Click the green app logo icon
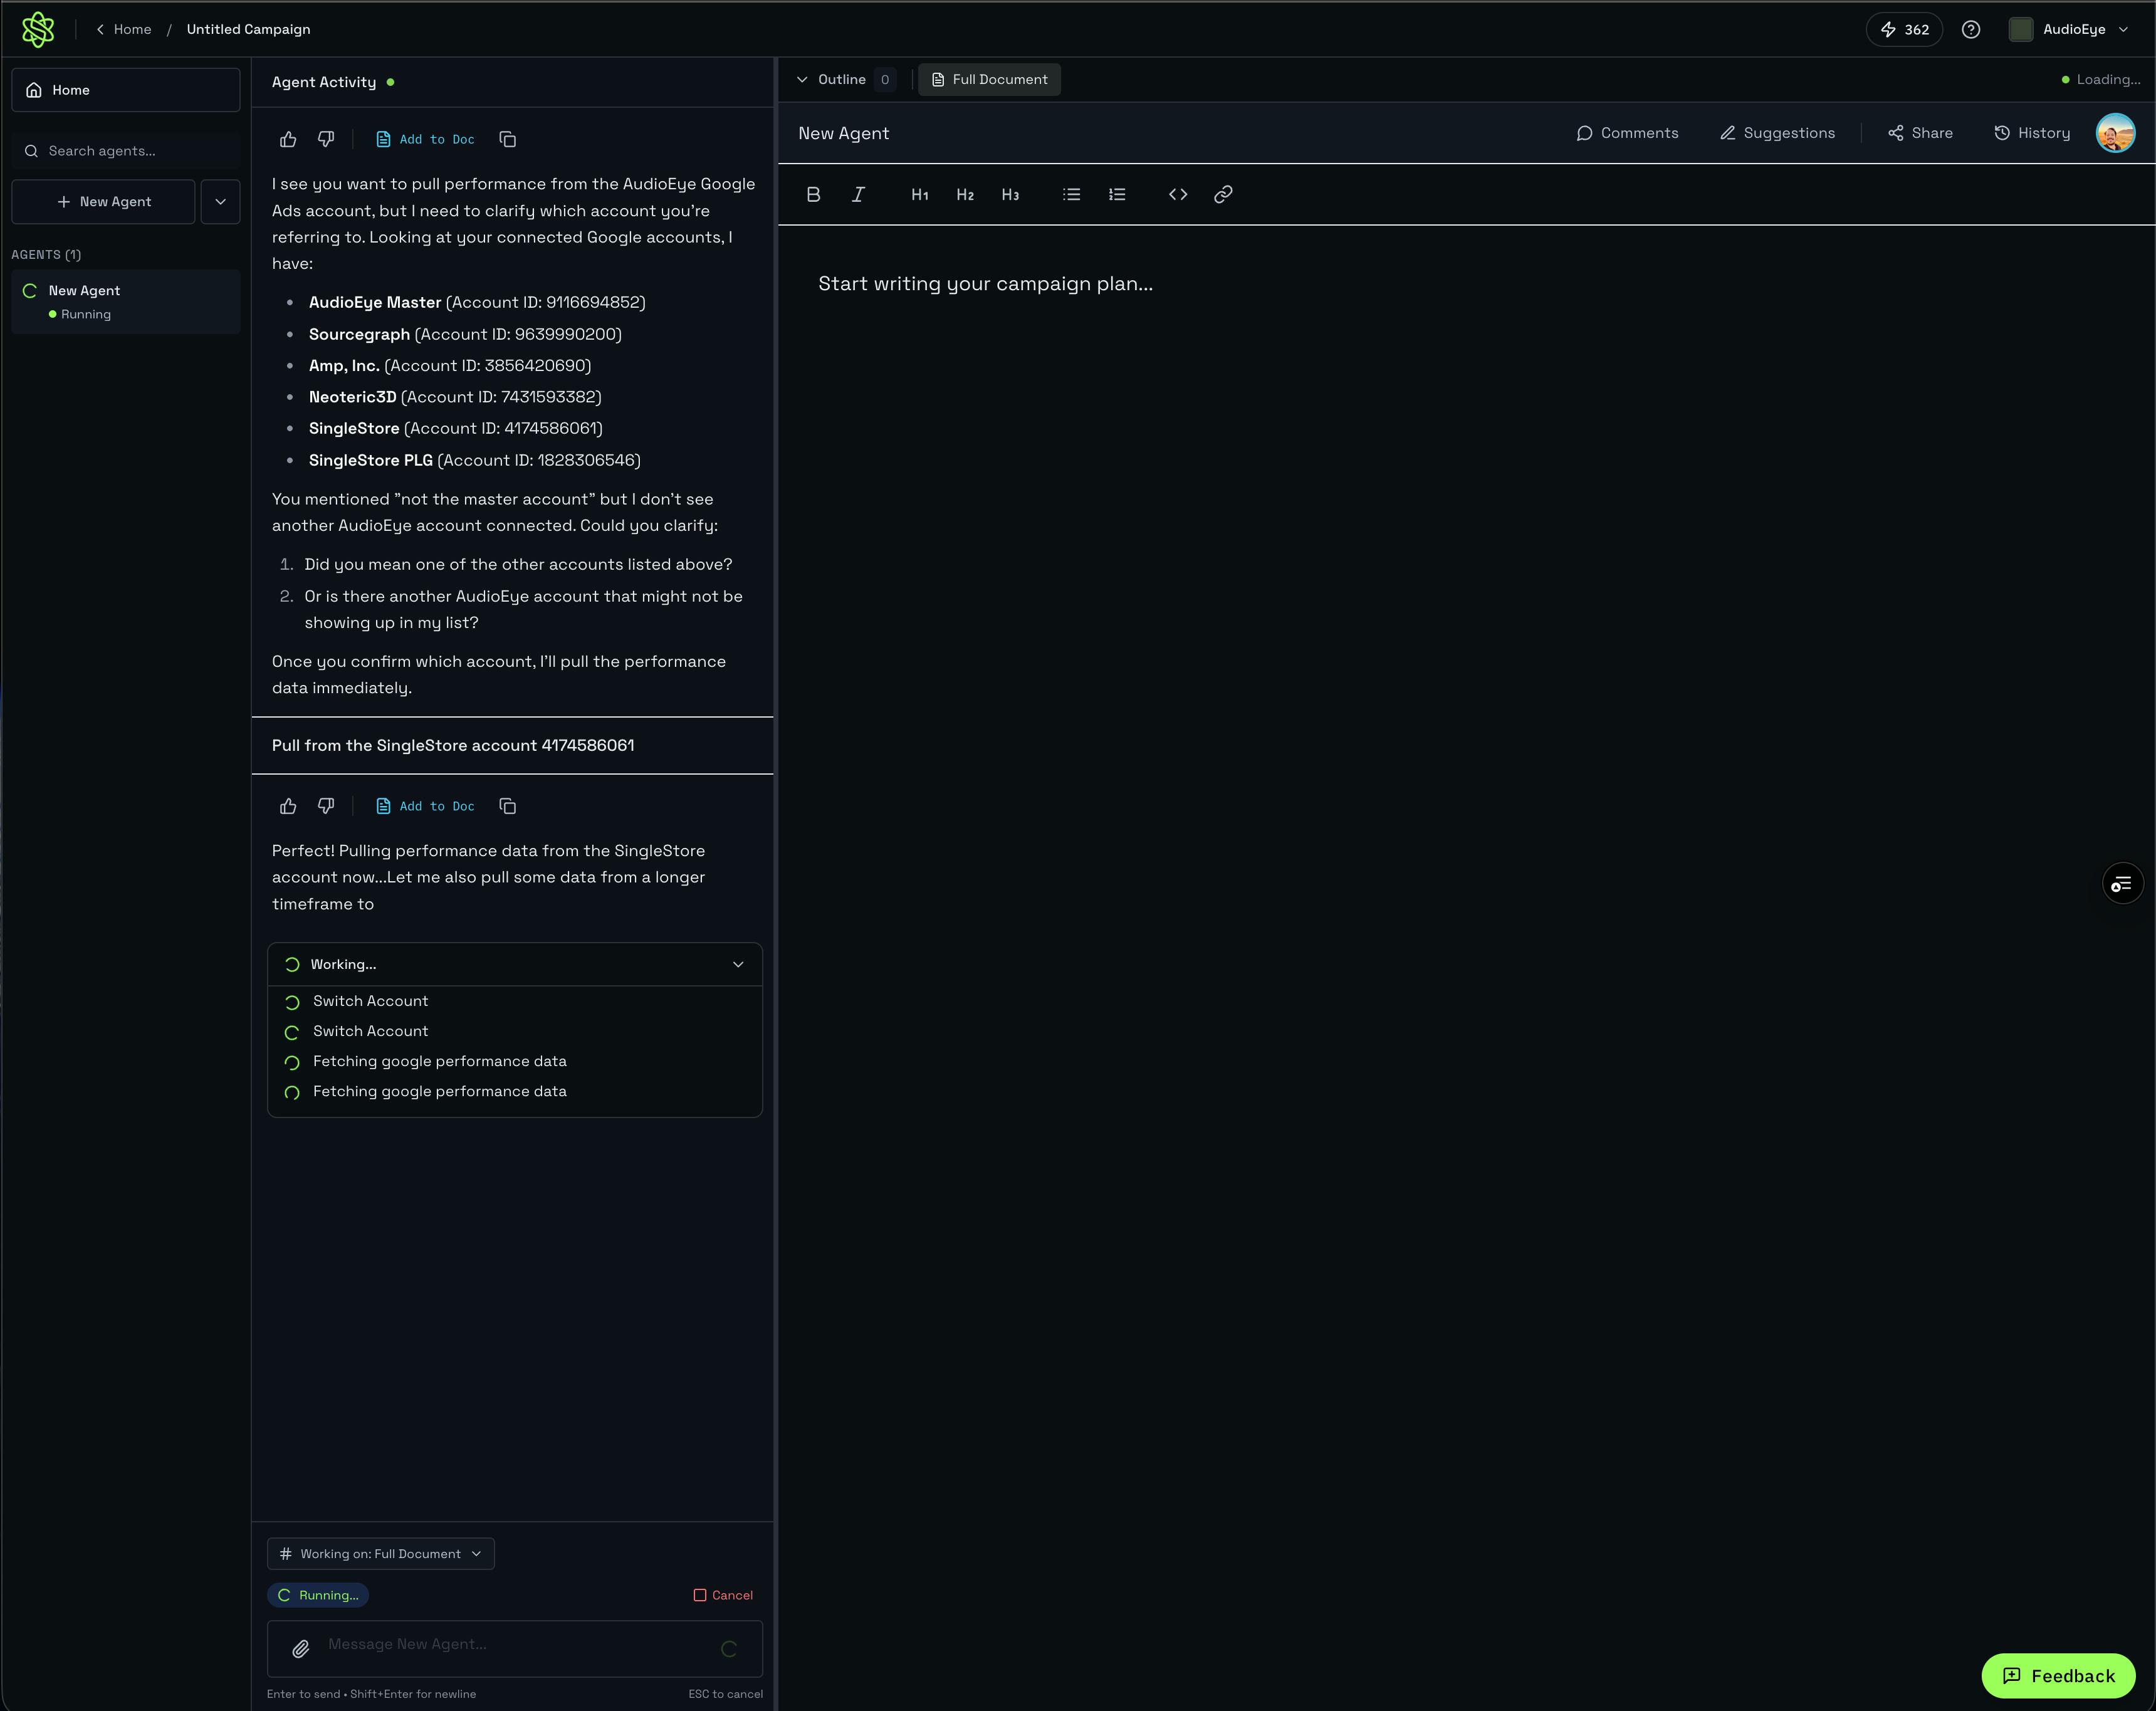The height and width of the screenshot is (1711, 2156). pyautogui.click(x=38, y=29)
